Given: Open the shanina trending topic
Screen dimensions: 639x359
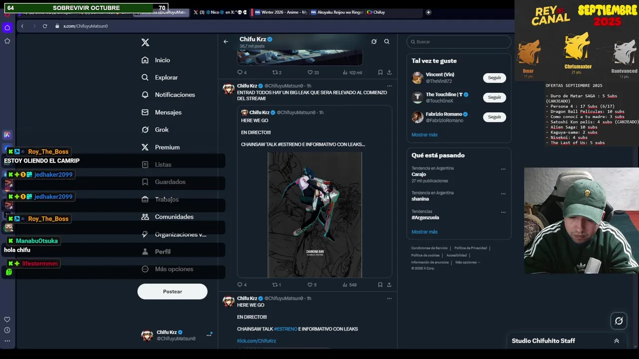Looking at the screenshot, I should (x=420, y=199).
